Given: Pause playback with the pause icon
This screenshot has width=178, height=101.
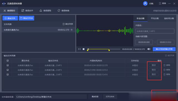Looking at the screenshot, I should (x=79, y=49).
